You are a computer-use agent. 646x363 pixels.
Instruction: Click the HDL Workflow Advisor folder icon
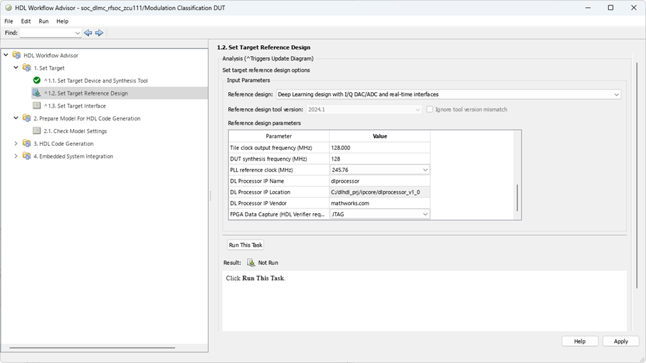click(17, 55)
